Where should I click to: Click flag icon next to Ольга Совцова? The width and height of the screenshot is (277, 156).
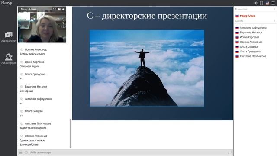[237, 47]
